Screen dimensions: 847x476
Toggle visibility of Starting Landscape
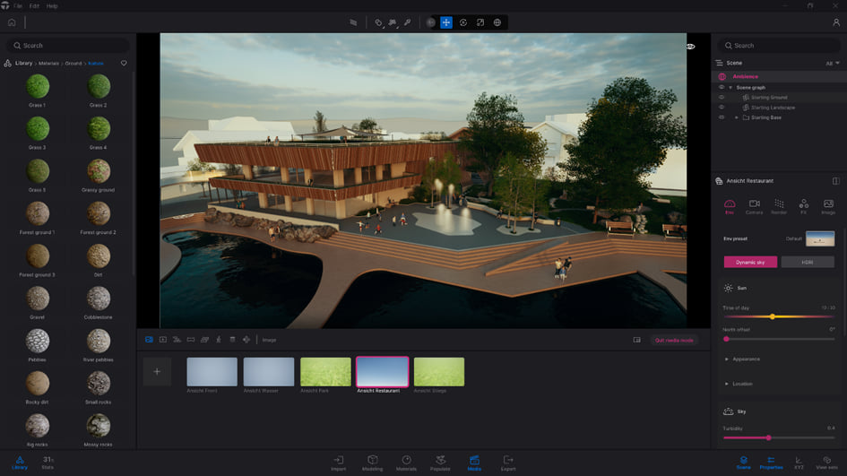[722, 108]
